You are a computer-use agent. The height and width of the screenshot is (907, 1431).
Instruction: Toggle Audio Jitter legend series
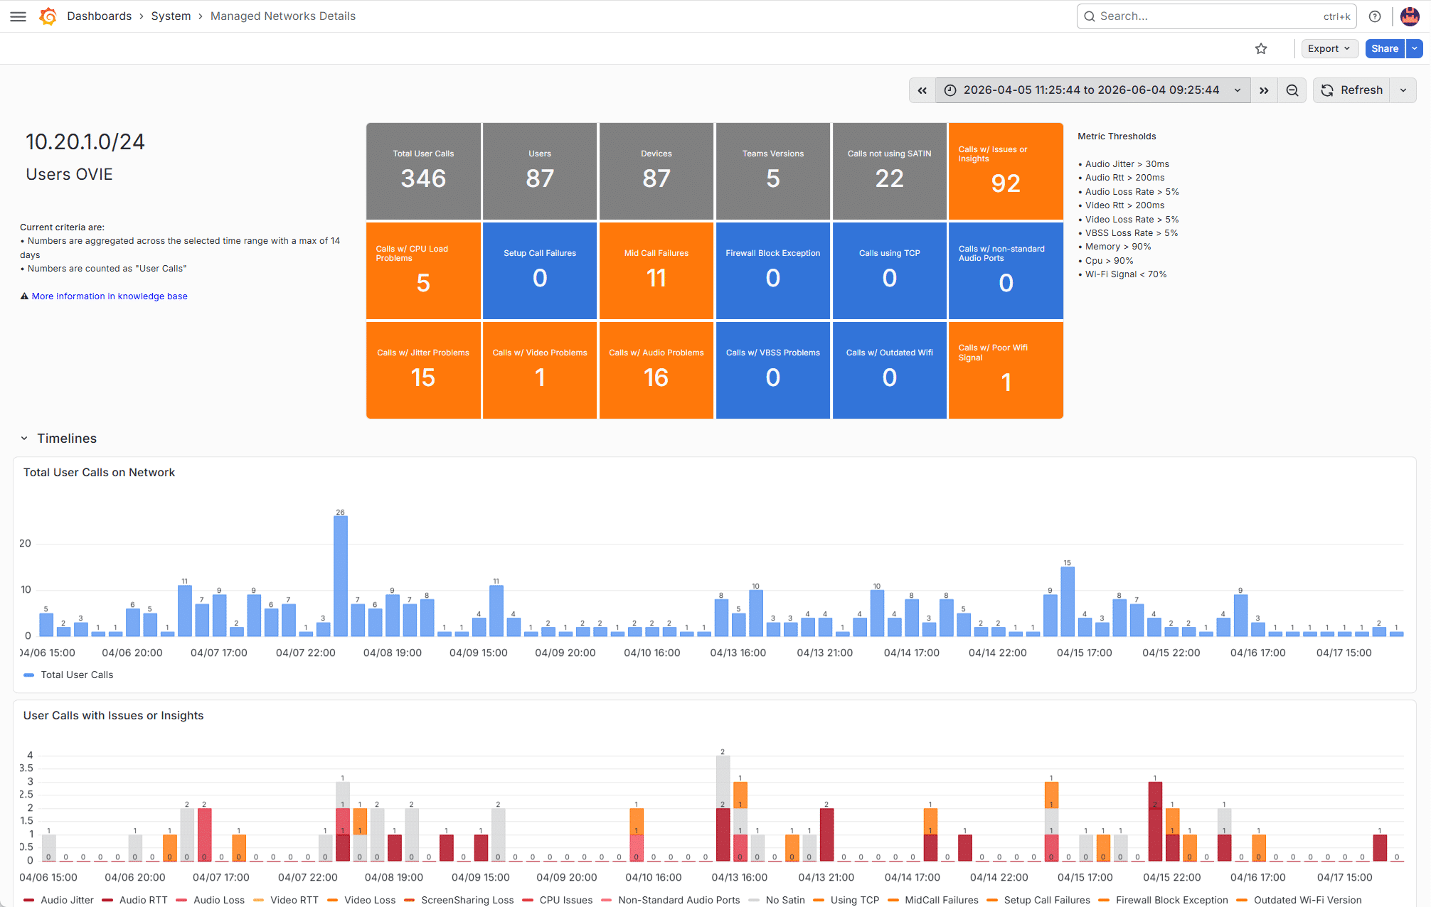59,900
